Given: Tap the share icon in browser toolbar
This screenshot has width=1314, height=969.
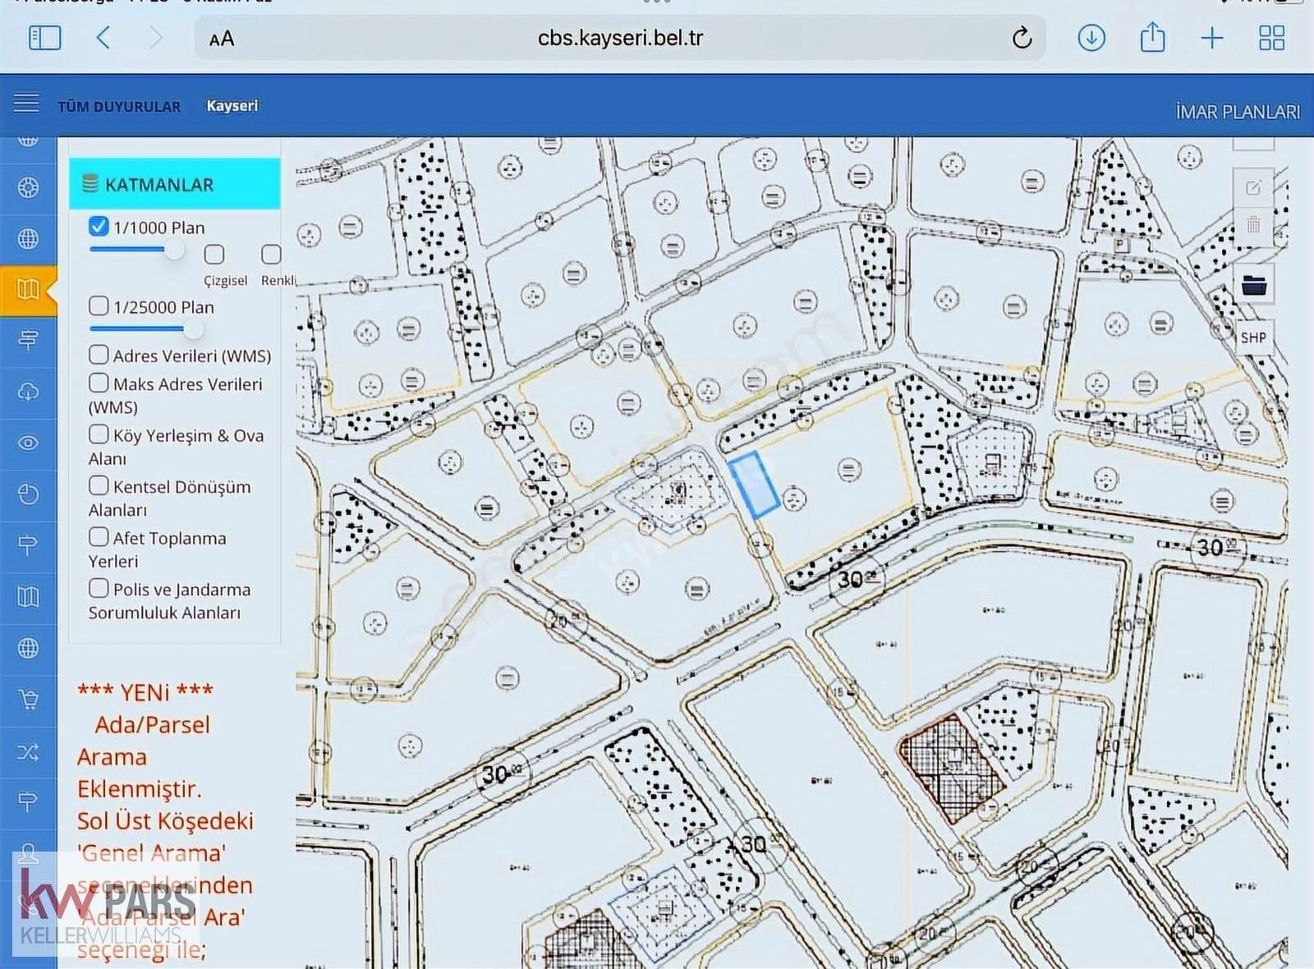Looking at the screenshot, I should click(1152, 37).
